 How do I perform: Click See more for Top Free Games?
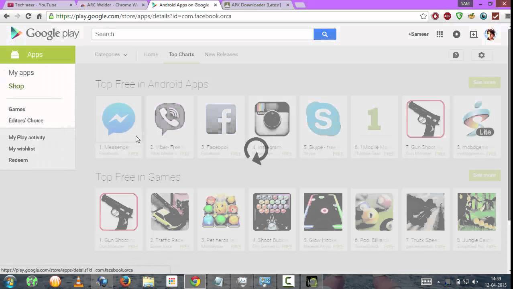pos(484,175)
